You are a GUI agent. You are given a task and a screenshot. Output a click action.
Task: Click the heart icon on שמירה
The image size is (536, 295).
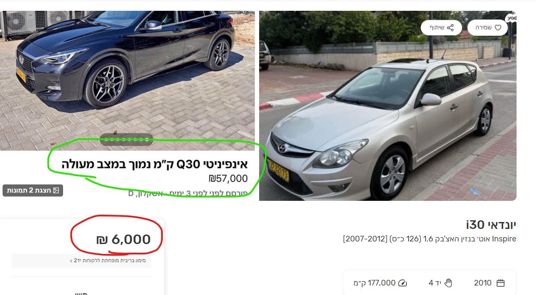point(498,27)
